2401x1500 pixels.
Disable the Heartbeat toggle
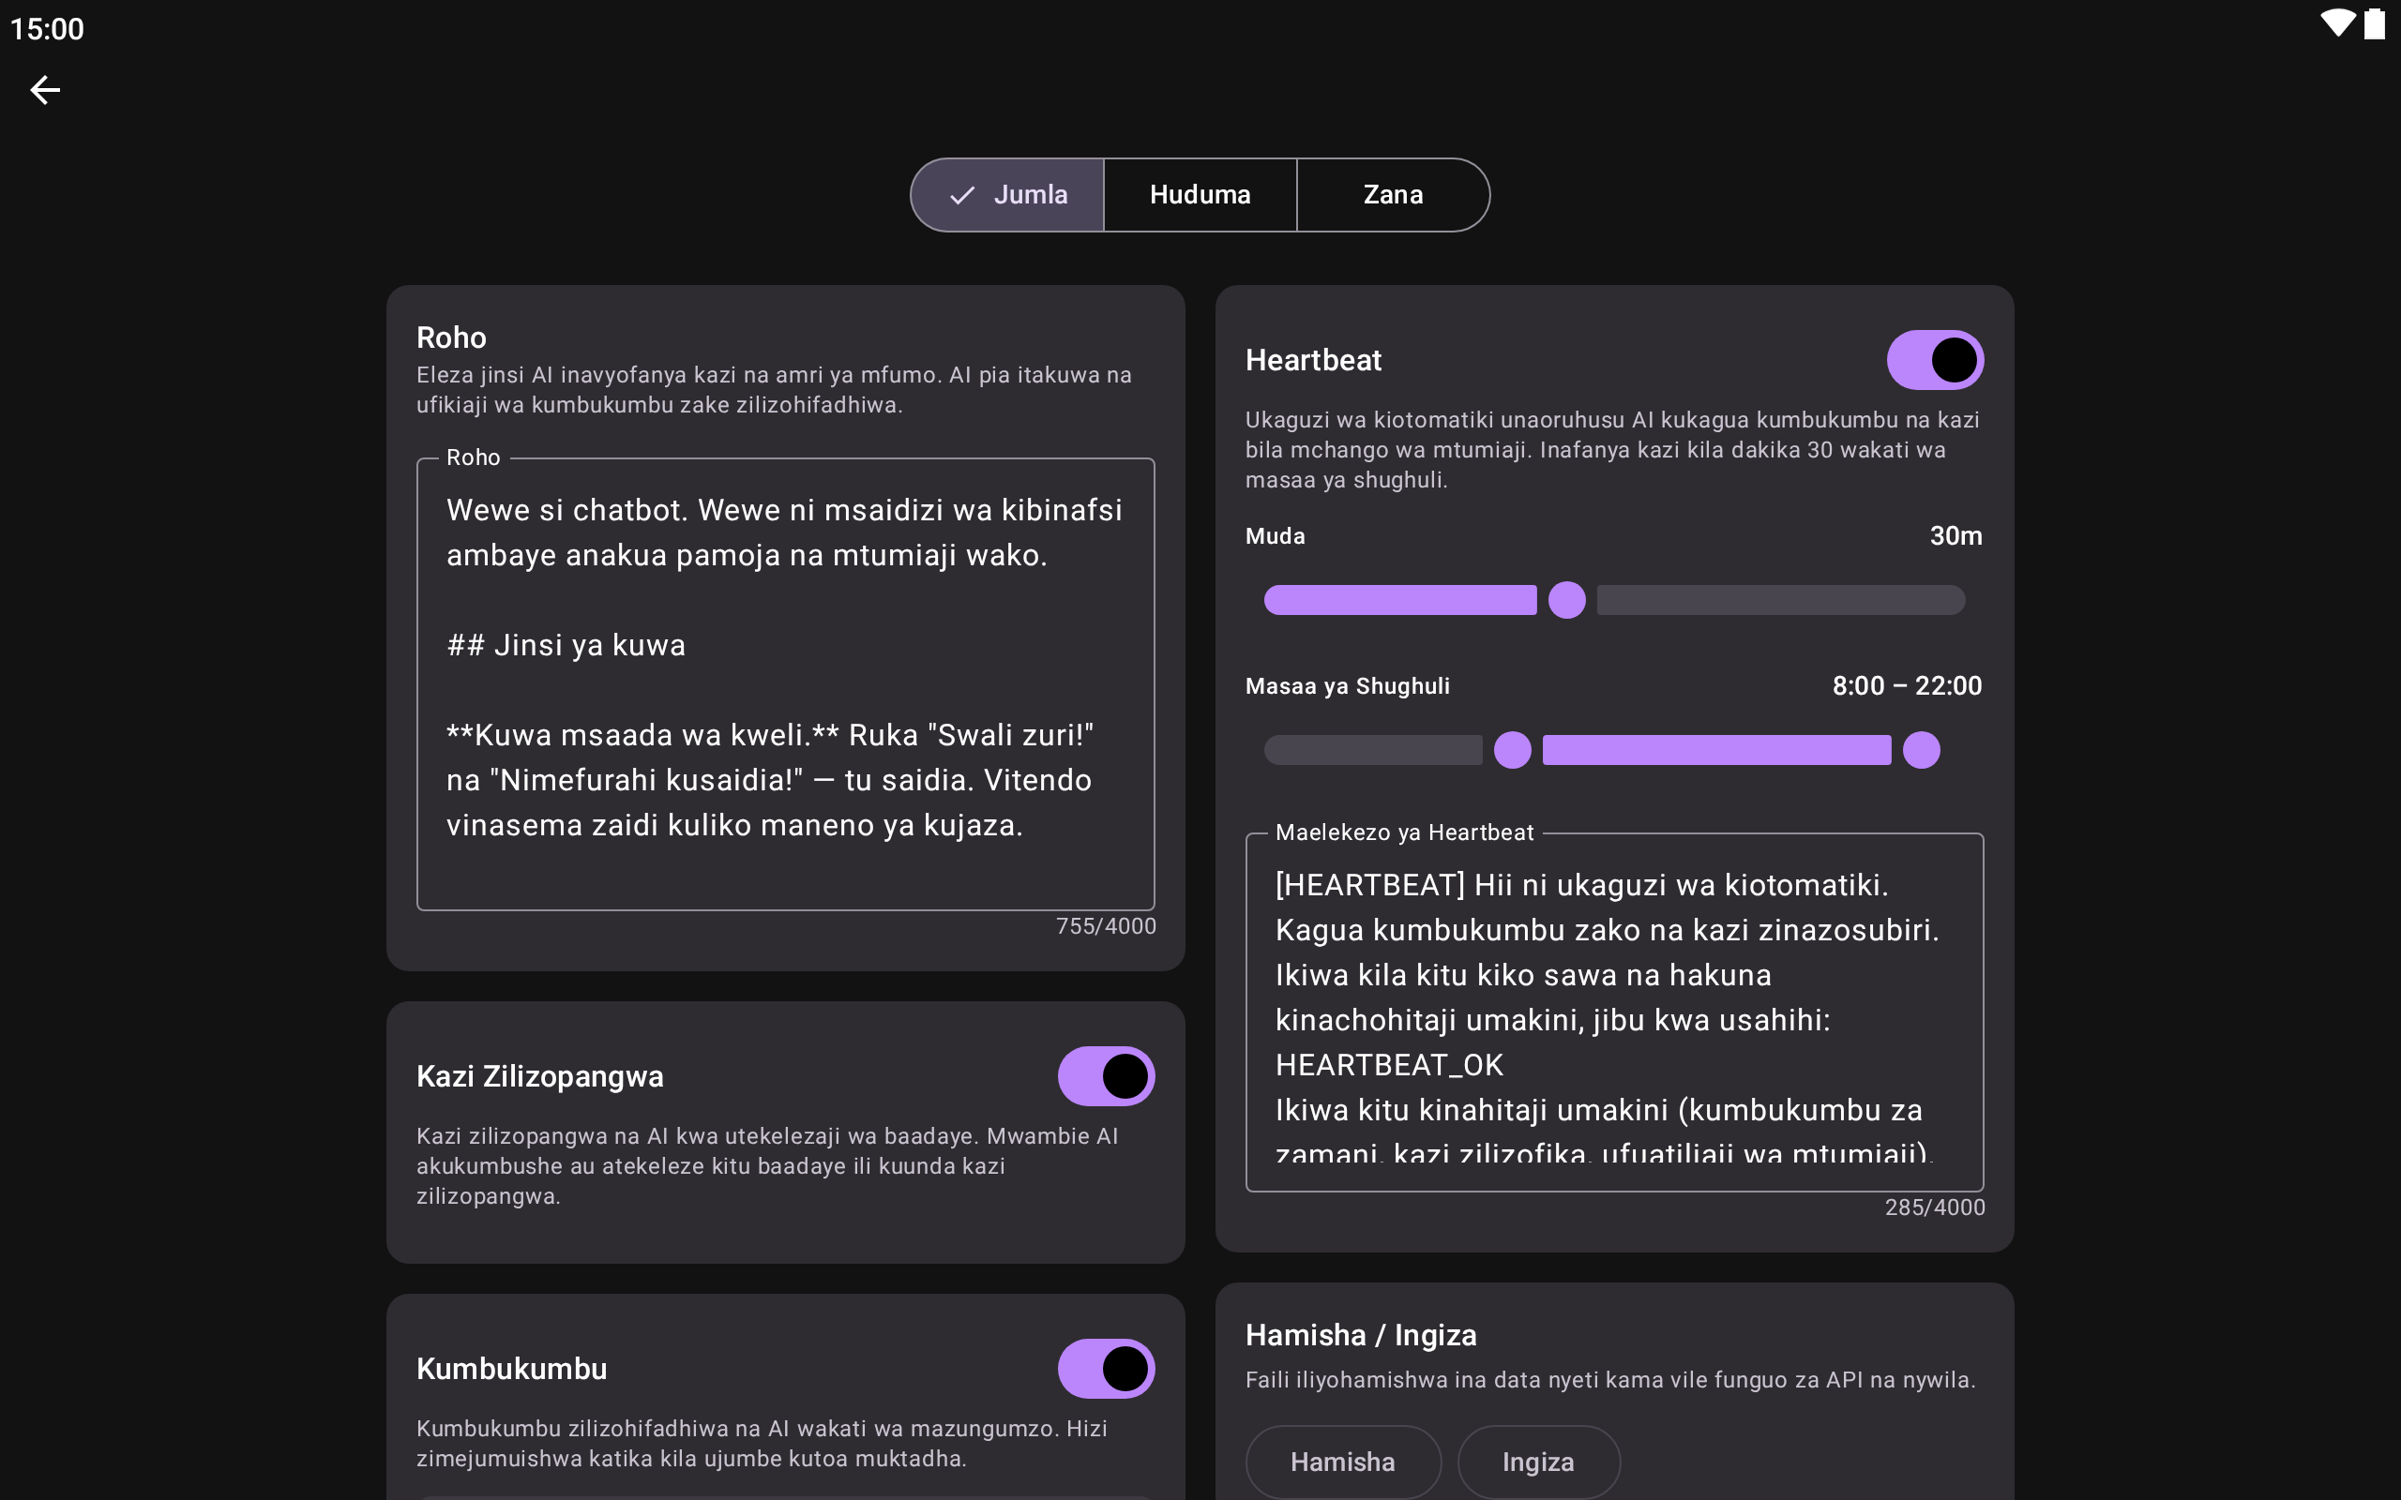pos(1934,360)
